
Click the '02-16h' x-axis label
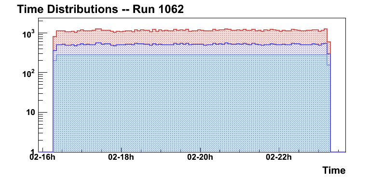tap(42, 157)
